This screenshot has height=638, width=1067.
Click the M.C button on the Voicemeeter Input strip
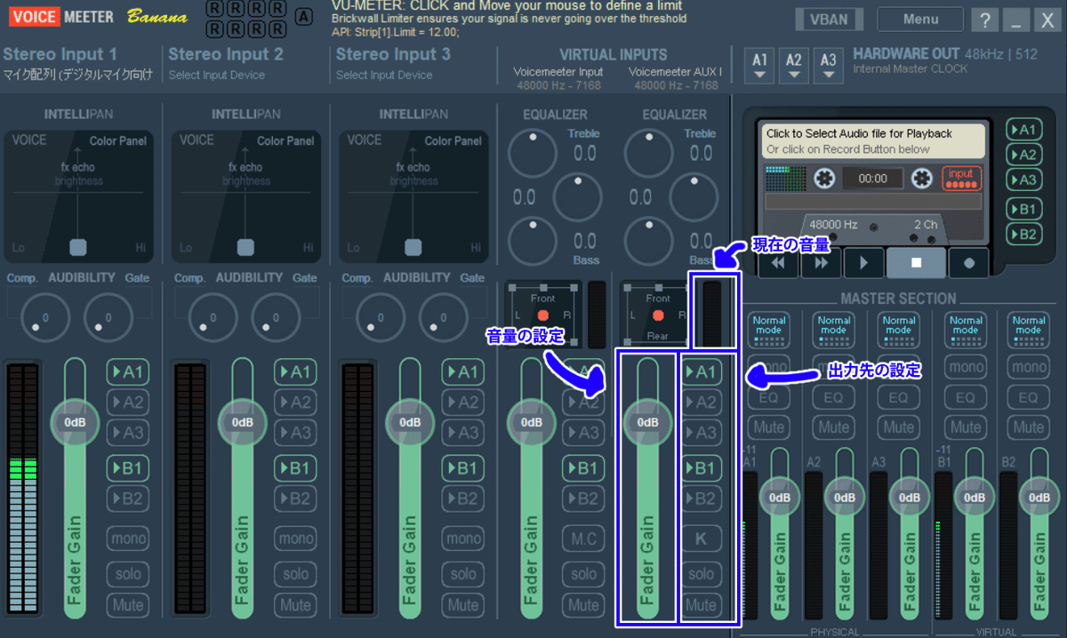pos(583,538)
